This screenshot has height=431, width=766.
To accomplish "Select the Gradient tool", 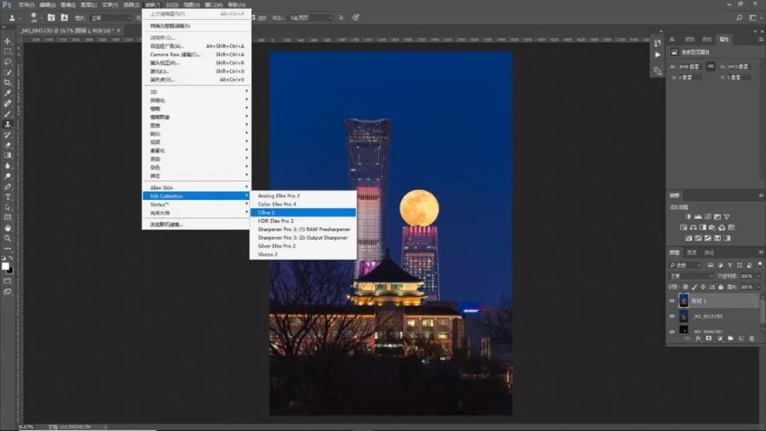I will 8,155.
